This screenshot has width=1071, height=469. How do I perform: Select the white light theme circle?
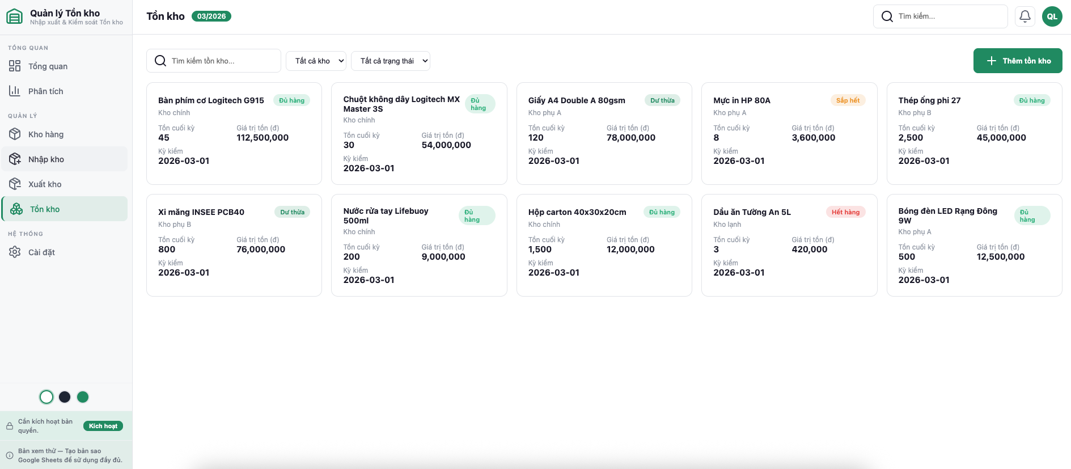pos(46,397)
